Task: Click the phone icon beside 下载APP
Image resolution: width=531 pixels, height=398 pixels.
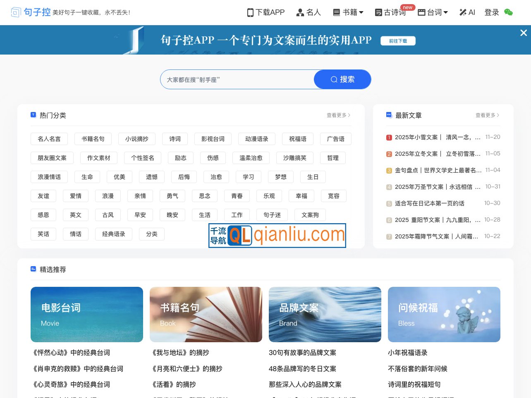Action: click(x=250, y=12)
